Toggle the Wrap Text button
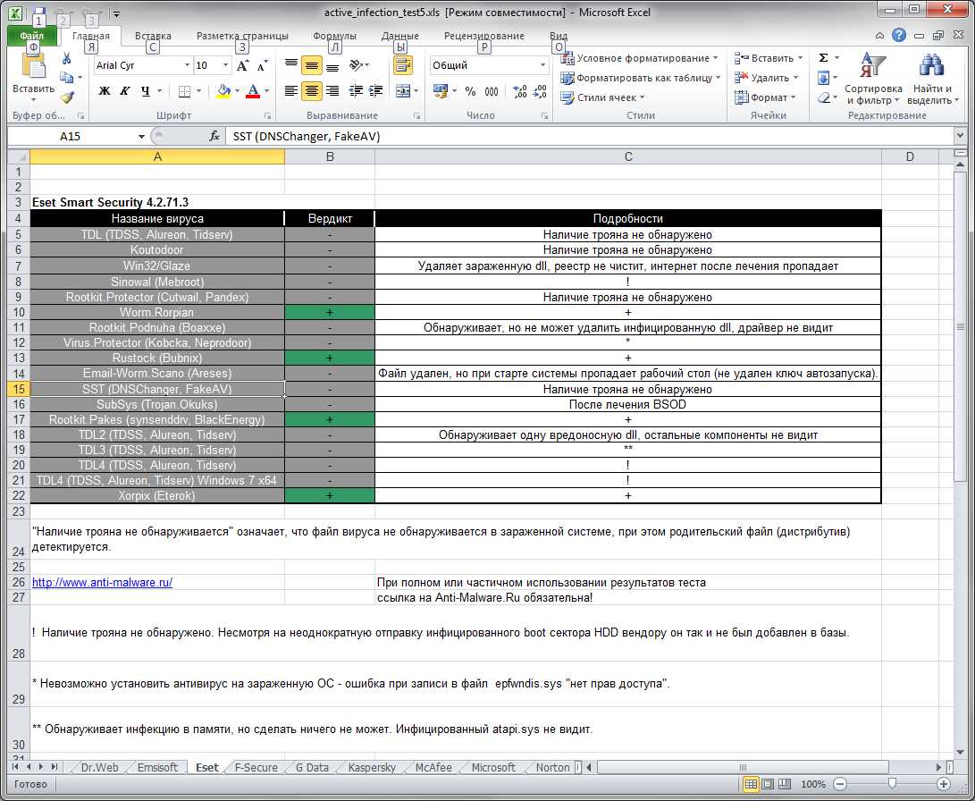Screen dimensions: 975x801 (x=403, y=65)
